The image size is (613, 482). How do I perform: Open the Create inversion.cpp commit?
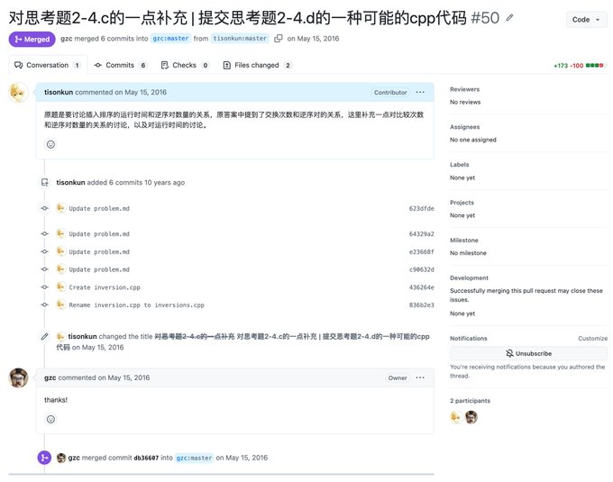point(105,287)
